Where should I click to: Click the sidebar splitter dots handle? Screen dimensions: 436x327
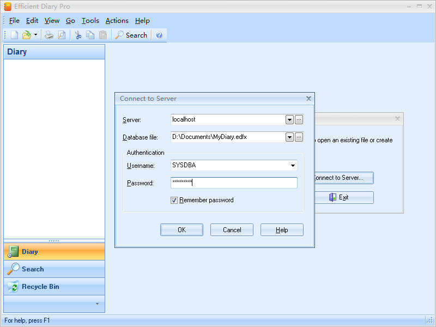(54, 241)
